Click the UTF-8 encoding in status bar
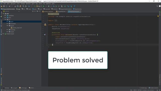 coord(139,90)
